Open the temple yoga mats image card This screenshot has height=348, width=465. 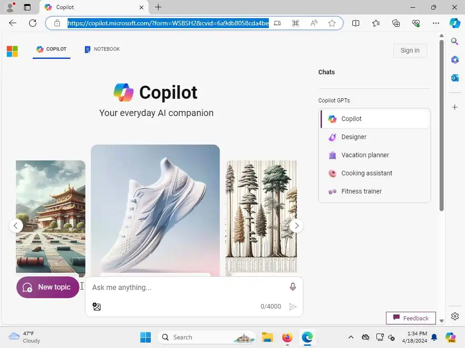click(x=50, y=217)
